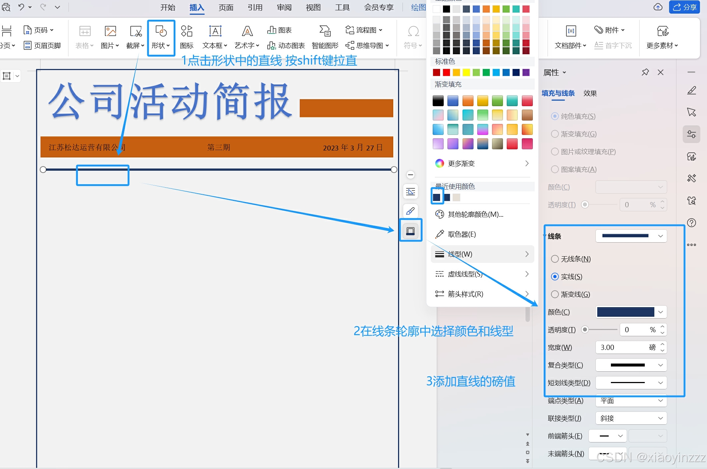Image resolution: width=707 pixels, height=469 pixels.
Task: Expand the line 颜色 color dropdown
Action: pos(661,312)
